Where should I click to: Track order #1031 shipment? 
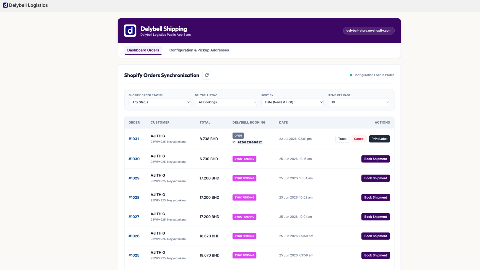[x=342, y=139]
